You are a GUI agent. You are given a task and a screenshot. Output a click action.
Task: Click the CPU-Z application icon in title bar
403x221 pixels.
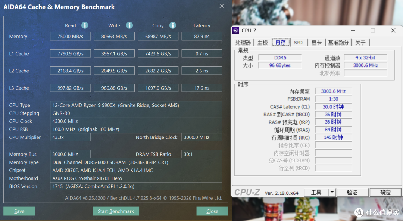236,30
